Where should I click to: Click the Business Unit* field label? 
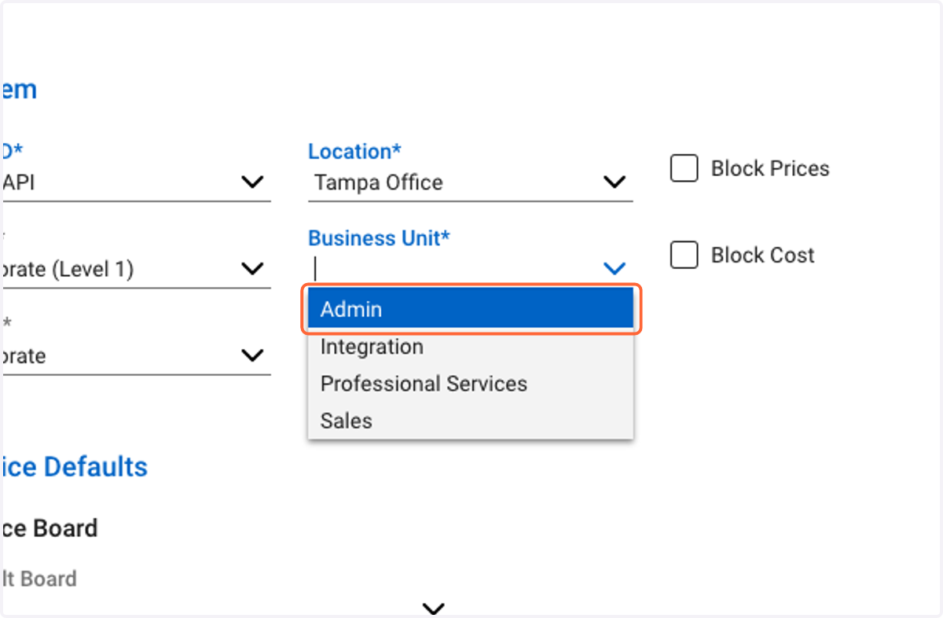click(x=379, y=237)
